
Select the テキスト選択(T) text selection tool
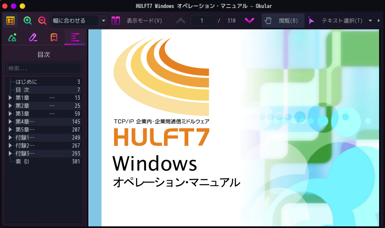pyautogui.click(x=336, y=21)
